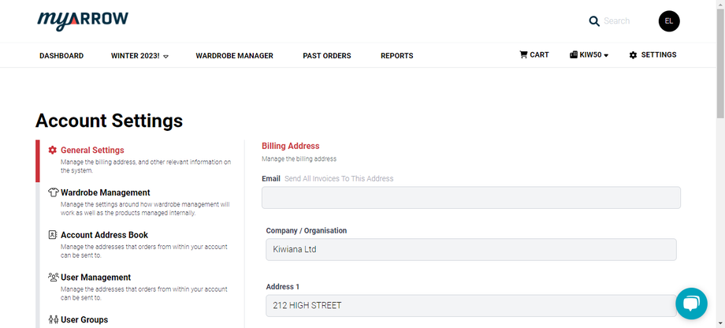
Task: Open the Past Orders page
Action: [327, 56]
